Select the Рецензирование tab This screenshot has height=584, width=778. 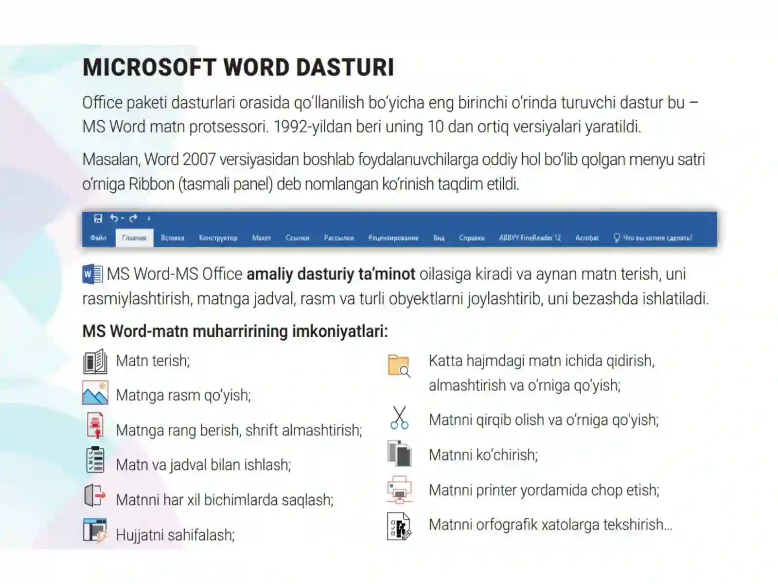click(393, 238)
